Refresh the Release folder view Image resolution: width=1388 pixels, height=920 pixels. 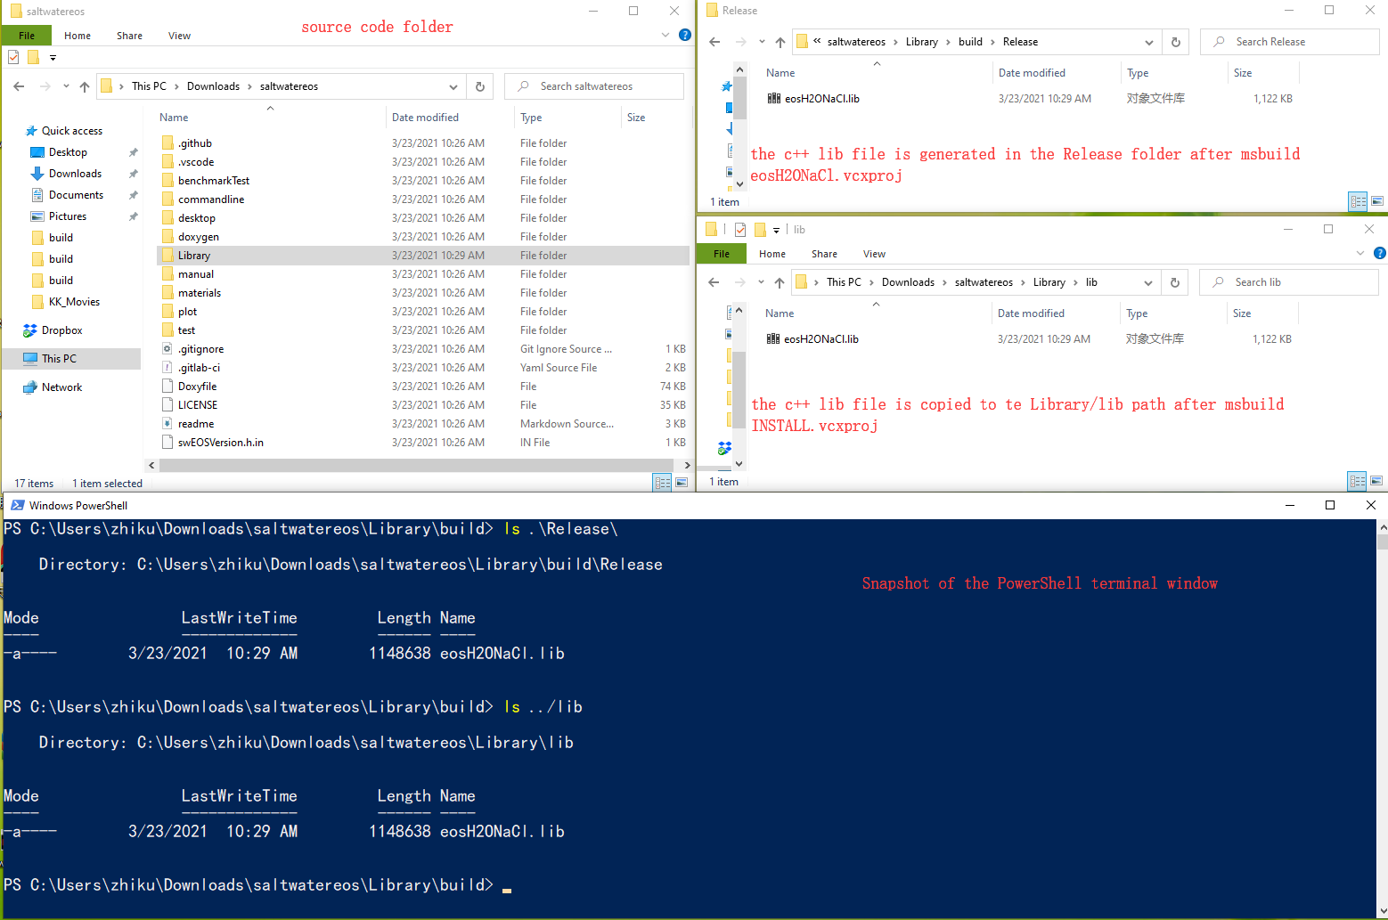click(1175, 42)
